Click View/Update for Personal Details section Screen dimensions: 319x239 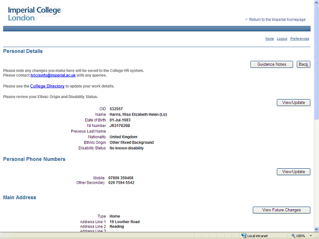point(294,103)
